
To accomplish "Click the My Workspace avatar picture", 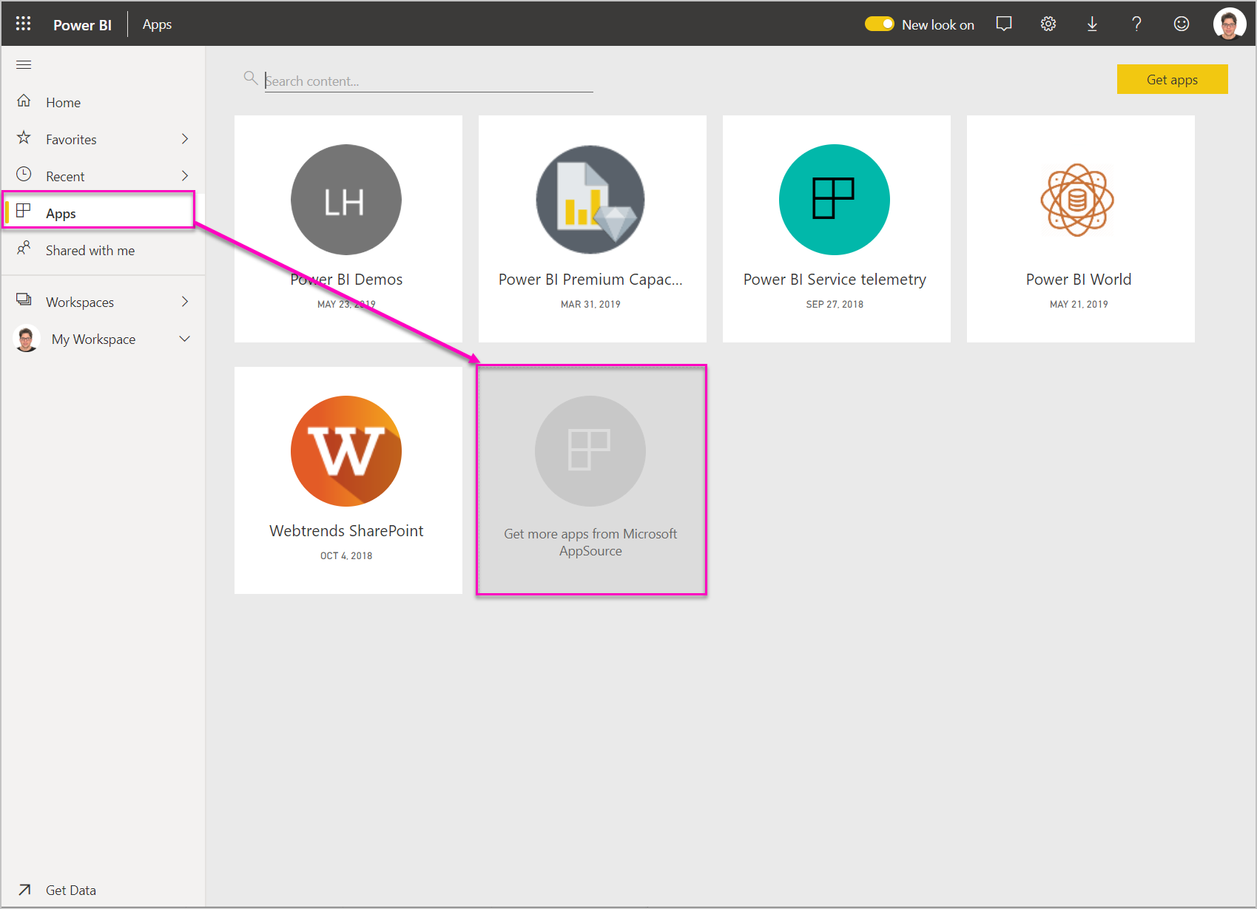I will click(27, 339).
